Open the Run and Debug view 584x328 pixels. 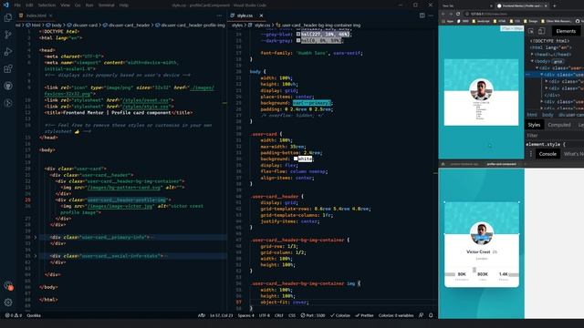click(8, 52)
